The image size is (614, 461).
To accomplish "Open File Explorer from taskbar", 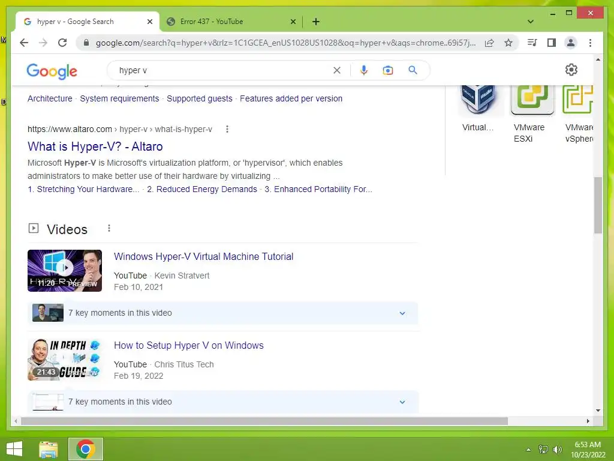I will [x=49, y=449].
